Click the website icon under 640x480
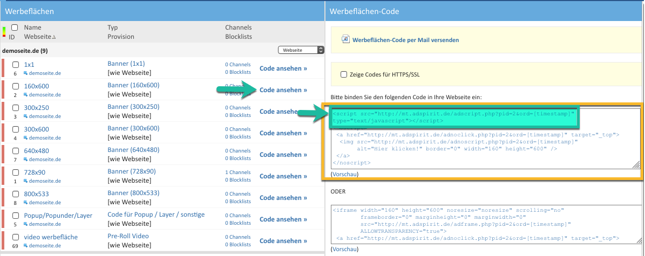This screenshot has width=645, height=256. [25, 160]
